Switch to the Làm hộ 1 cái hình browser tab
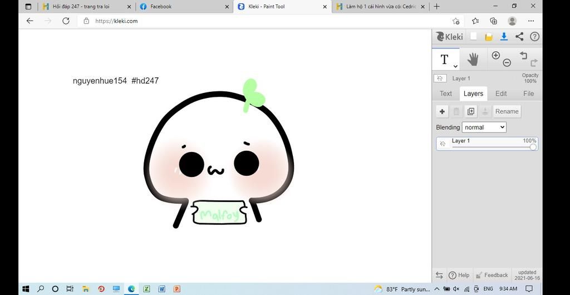Viewport: 570px width, 295px height. click(380, 7)
